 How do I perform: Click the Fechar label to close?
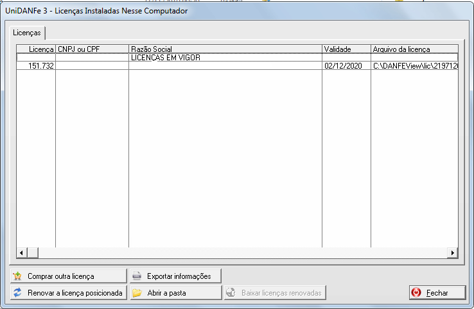[437, 293]
